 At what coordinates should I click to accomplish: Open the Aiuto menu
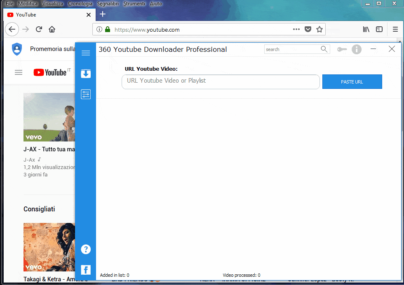tap(156, 4)
